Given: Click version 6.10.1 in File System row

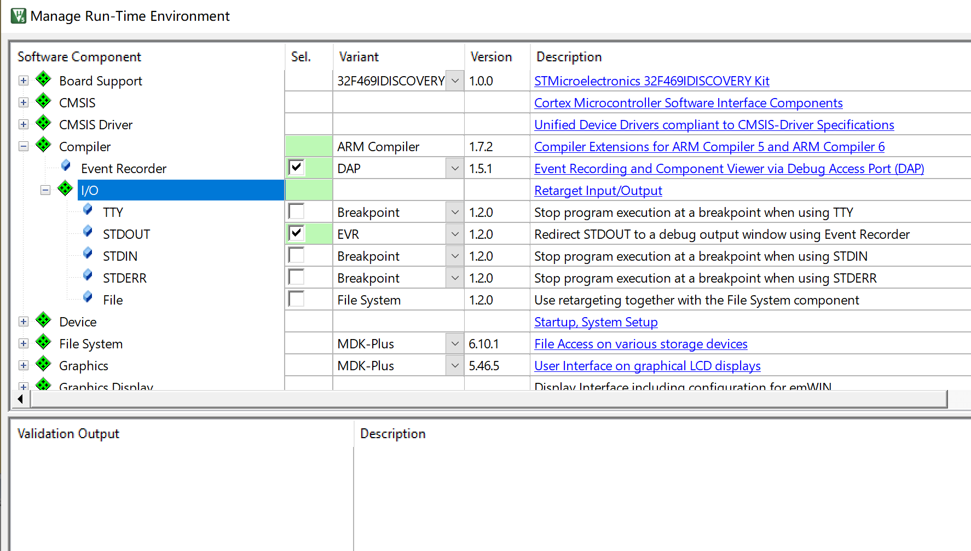Looking at the screenshot, I should click(484, 344).
